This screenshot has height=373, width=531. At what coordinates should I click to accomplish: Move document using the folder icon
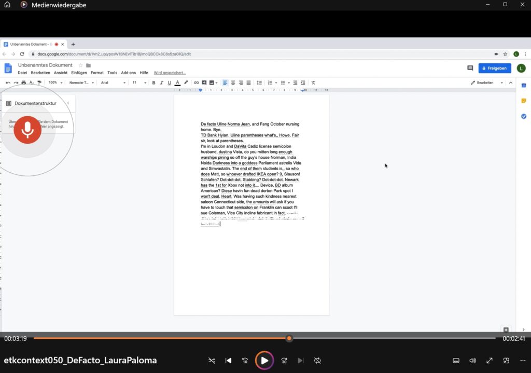point(88,65)
